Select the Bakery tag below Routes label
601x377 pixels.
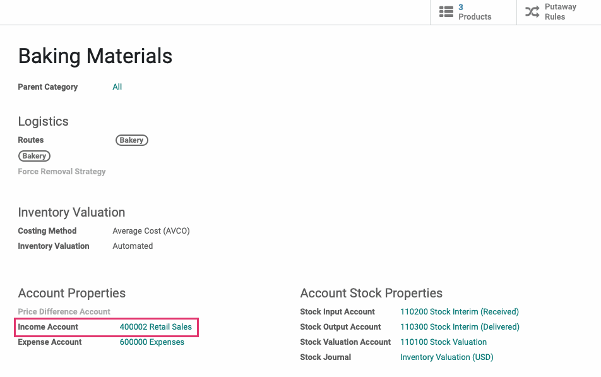pyautogui.click(x=34, y=156)
